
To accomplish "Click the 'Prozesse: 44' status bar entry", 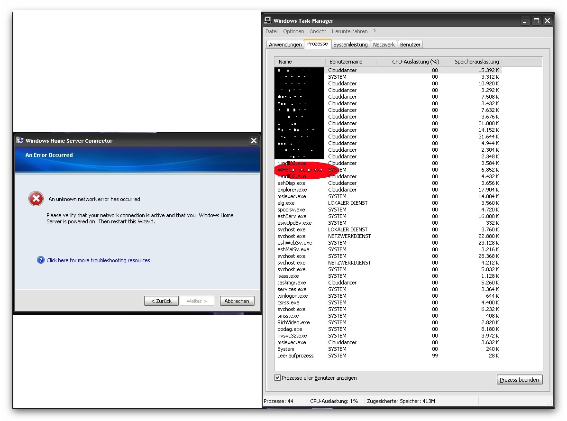I will (278, 401).
